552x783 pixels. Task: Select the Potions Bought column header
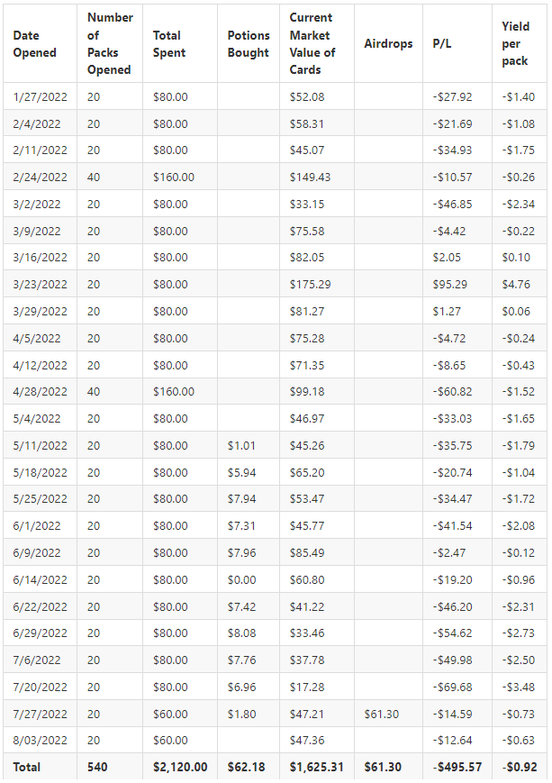point(248,44)
